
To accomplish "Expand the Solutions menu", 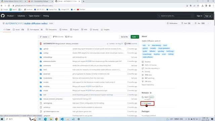I will pyautogui.click(x=22, y=16).
